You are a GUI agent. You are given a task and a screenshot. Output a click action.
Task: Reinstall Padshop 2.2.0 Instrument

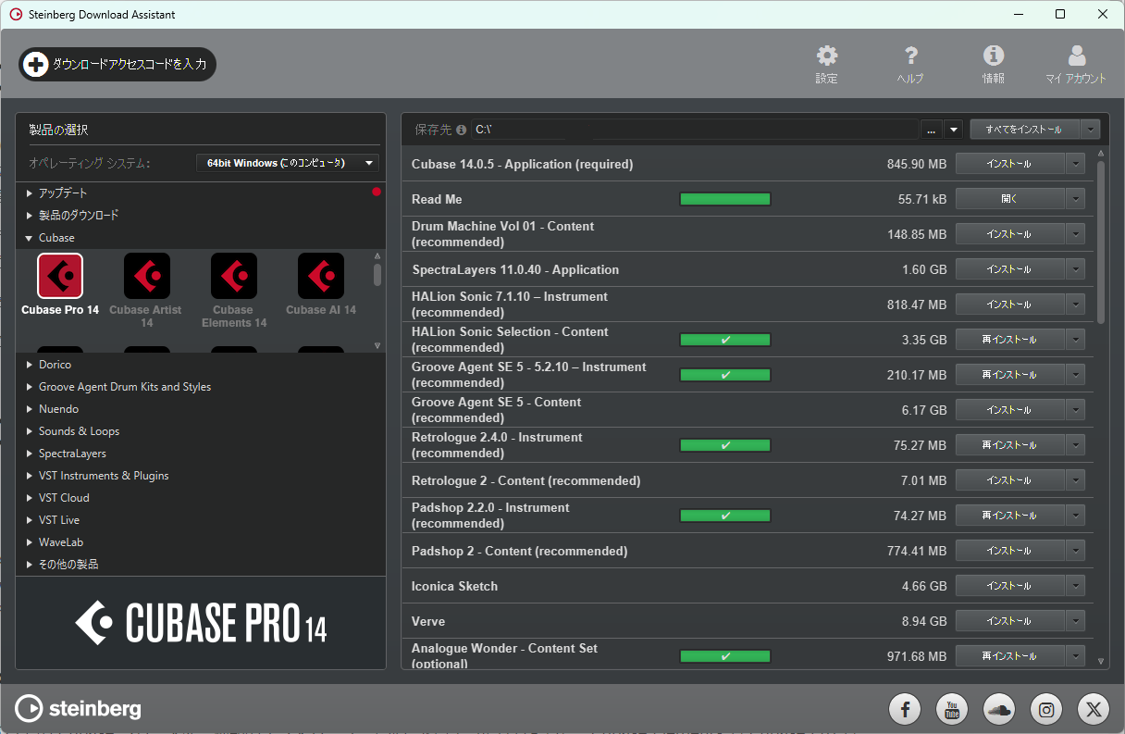click(x=1009, y=516)
